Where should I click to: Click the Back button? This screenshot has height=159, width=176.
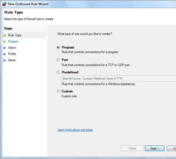click(x=132, y=148)
